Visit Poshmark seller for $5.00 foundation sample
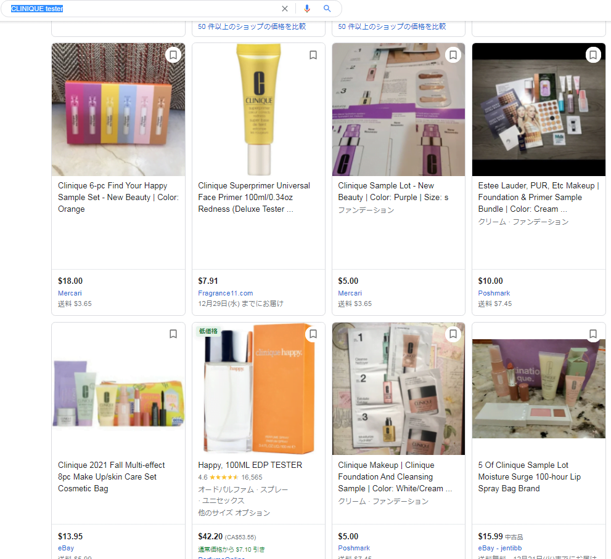 click(354, 548)
